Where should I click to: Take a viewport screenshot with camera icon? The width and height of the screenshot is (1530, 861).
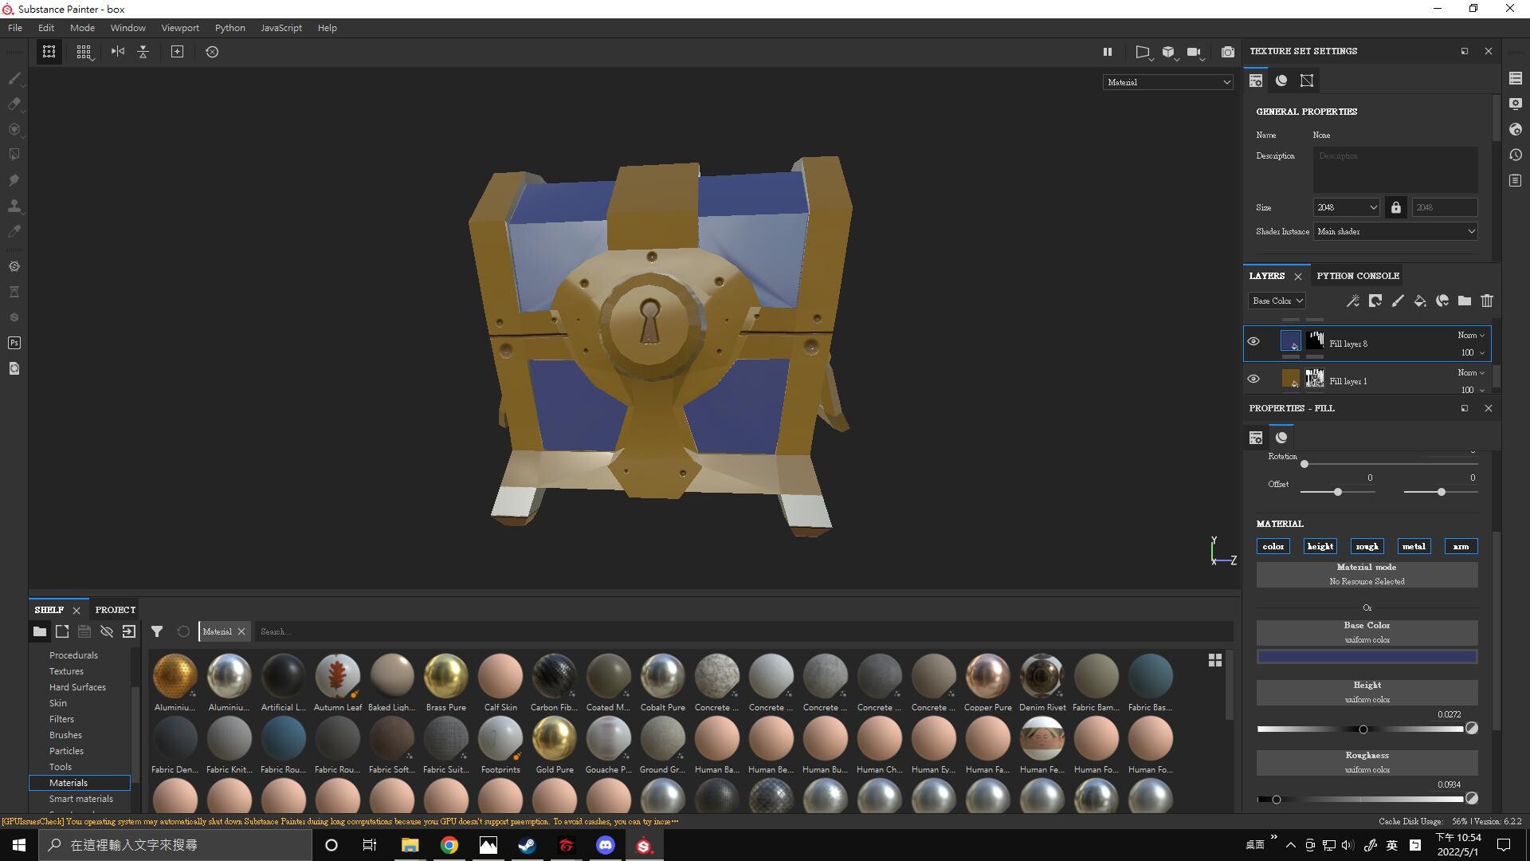(x=1228, y=52)
